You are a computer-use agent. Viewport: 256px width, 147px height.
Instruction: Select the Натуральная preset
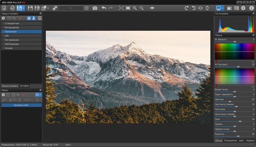coord(21,40)
